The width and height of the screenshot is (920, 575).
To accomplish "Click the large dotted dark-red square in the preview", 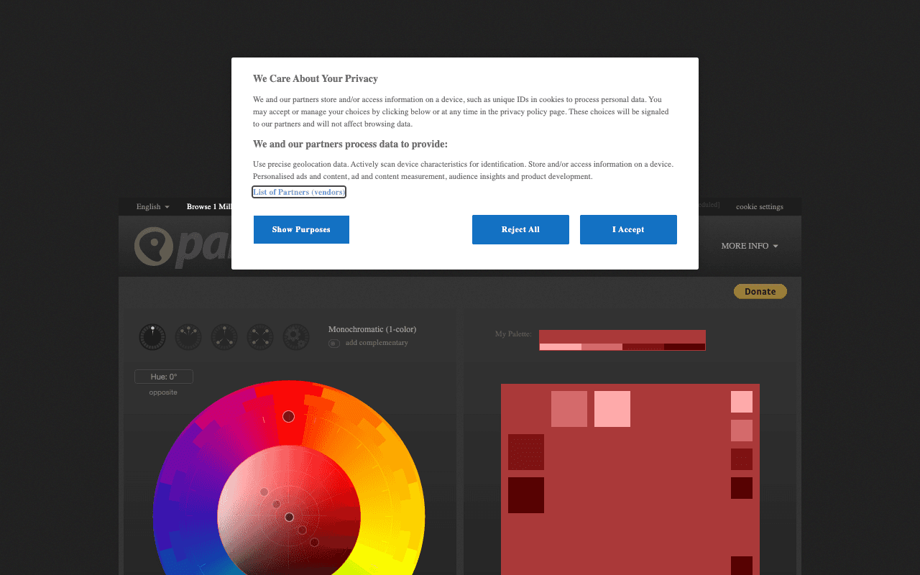I will point(526,452).
